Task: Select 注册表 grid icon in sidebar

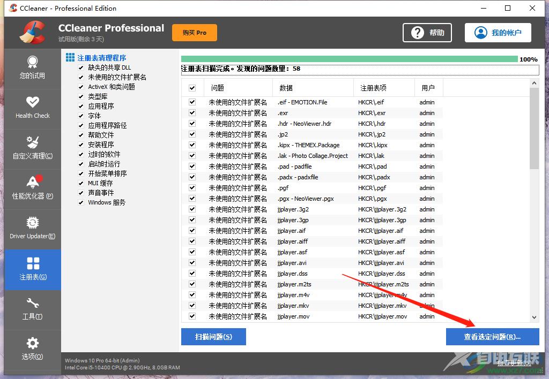Action: click(x=33, y=263)
